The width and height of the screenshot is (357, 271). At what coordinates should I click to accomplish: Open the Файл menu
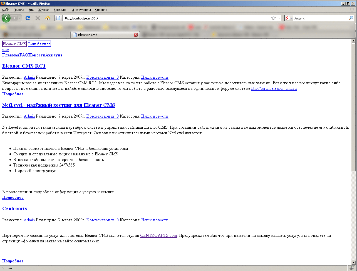click(6, 10)
